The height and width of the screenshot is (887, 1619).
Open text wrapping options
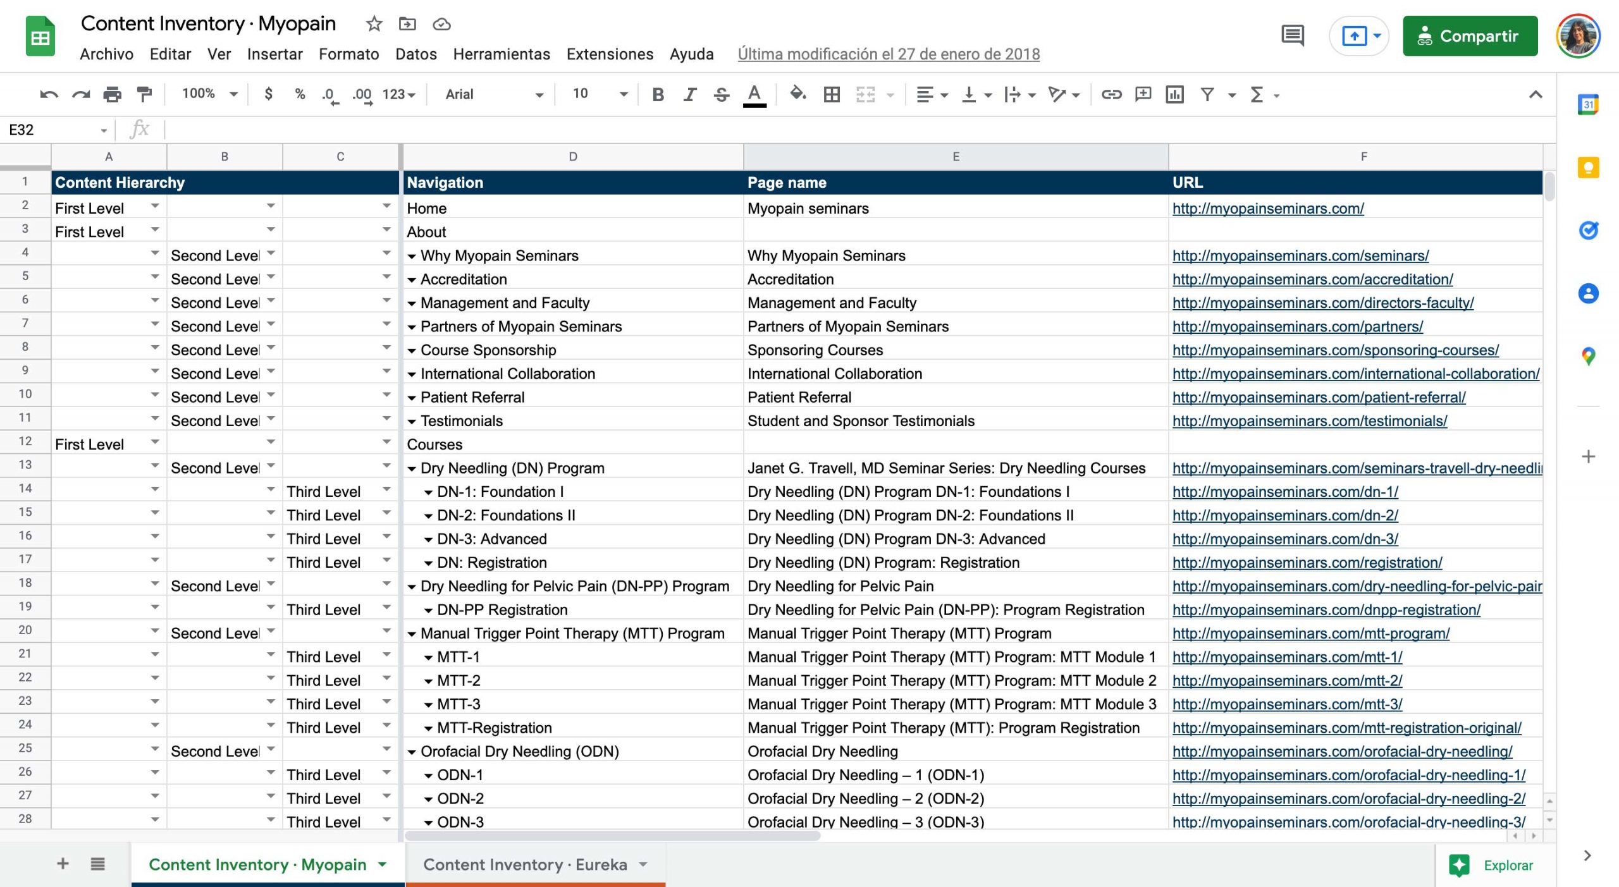1019,95
